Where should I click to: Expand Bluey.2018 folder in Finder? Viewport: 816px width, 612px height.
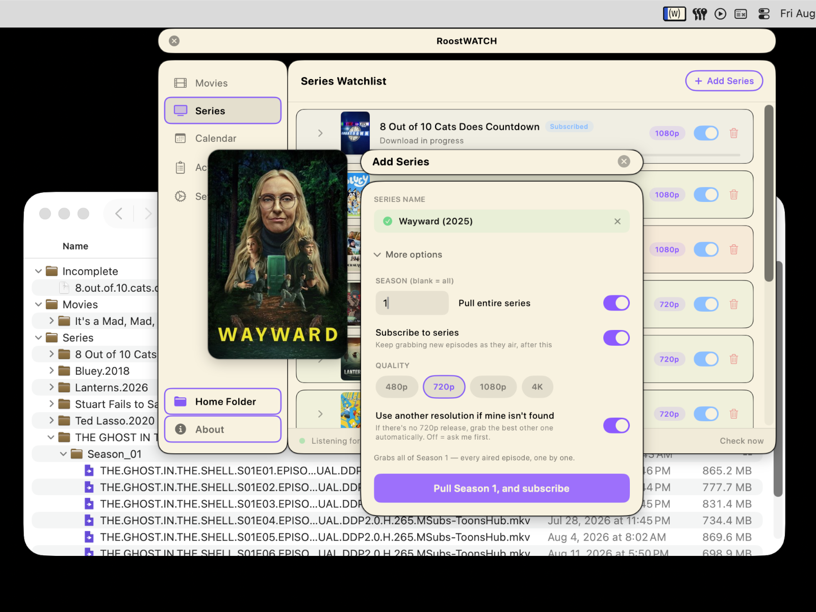coord(51,371)
